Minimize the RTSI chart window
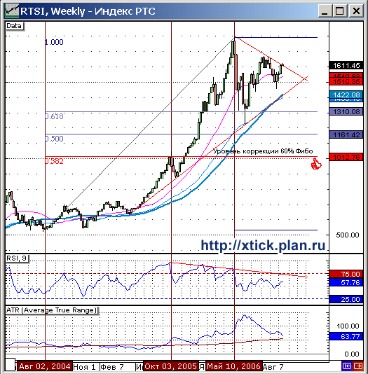Viewport: 368px width, 374px height. click(x=325, y=11)
